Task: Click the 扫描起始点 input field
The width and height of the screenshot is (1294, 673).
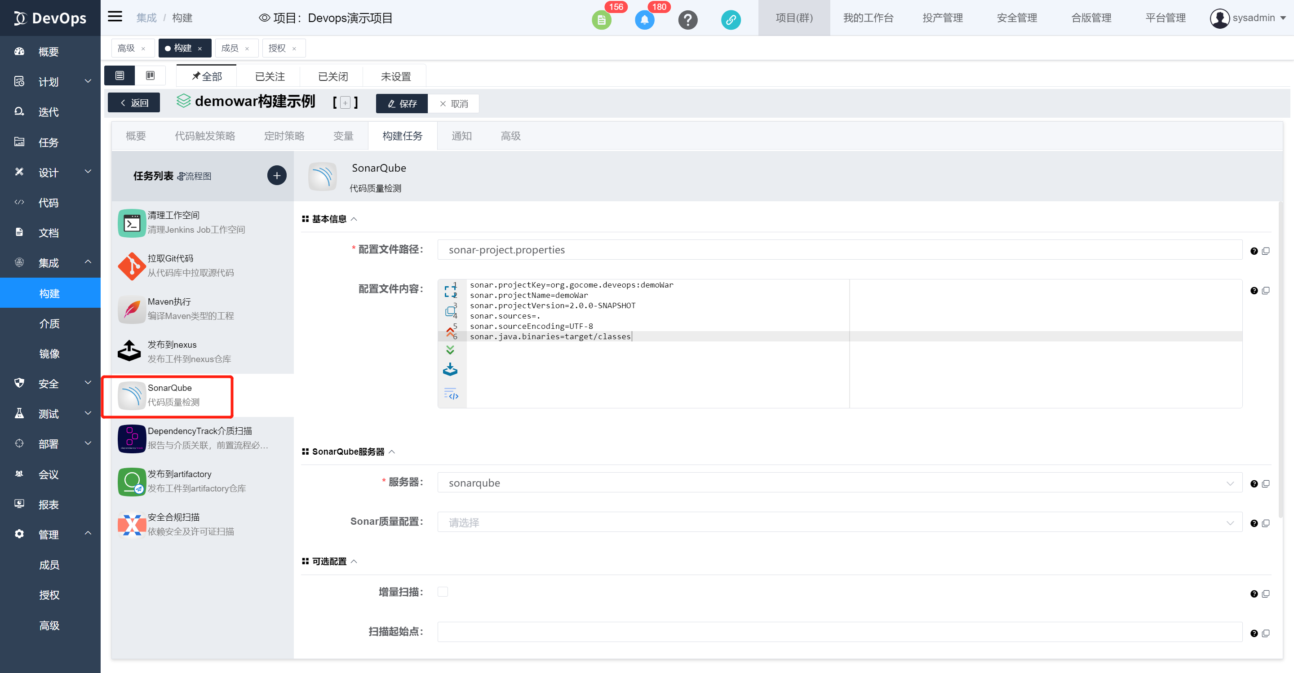Action: coord(839,632)
